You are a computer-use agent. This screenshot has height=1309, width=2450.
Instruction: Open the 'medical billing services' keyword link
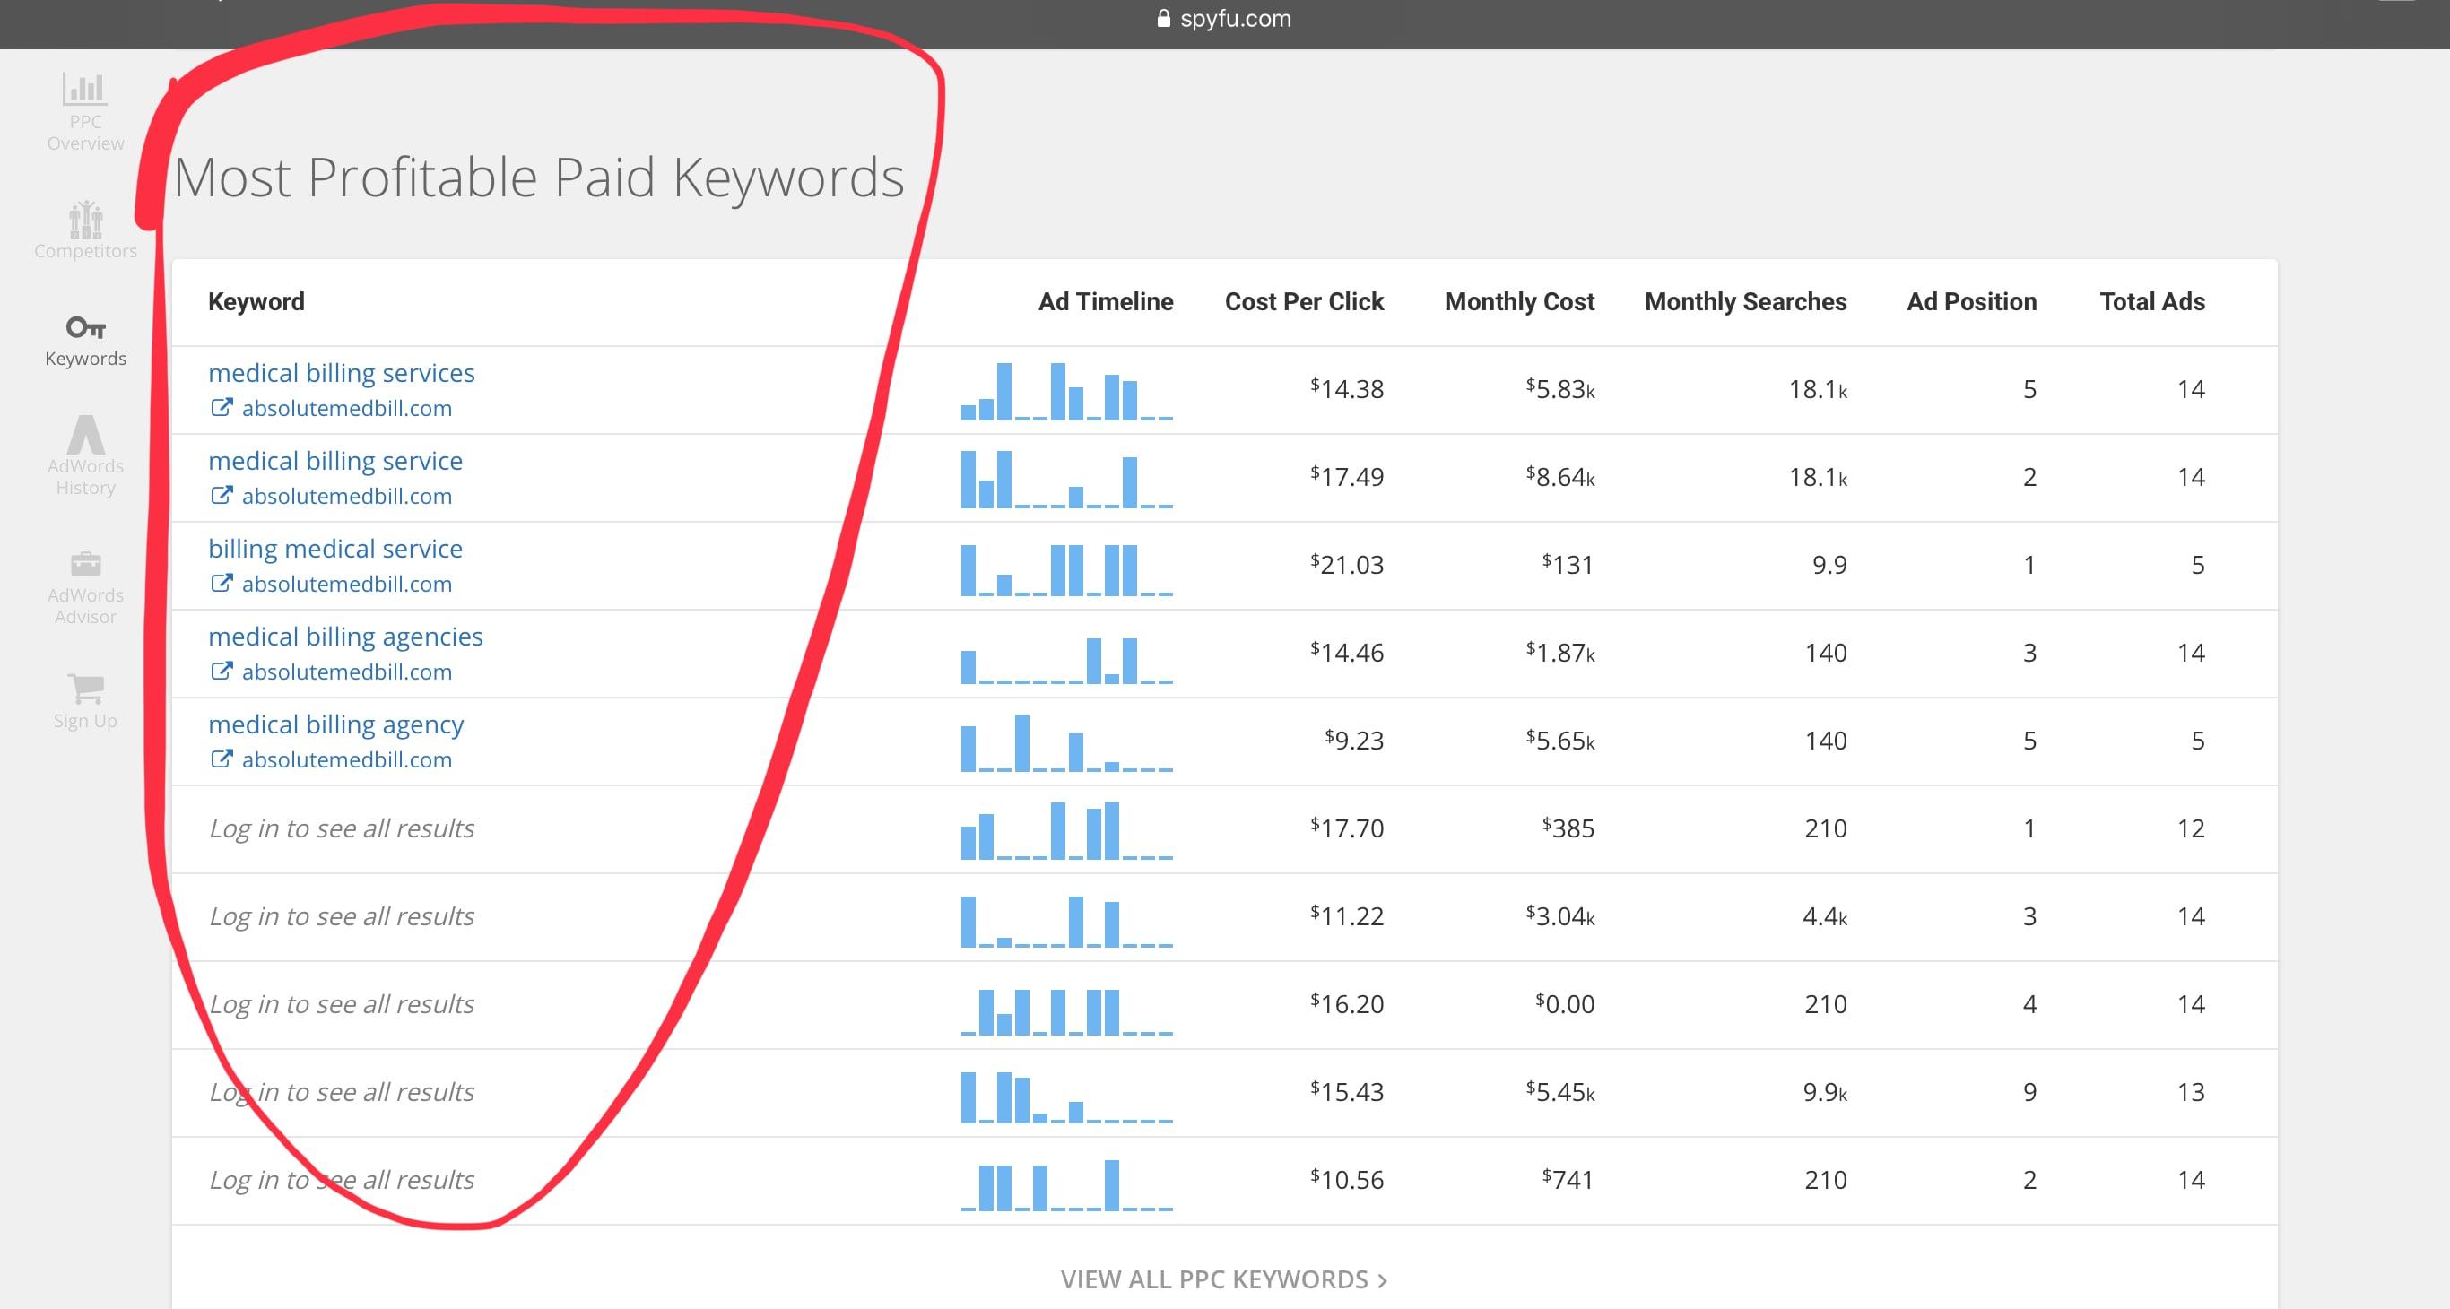(x=342, y=373)
